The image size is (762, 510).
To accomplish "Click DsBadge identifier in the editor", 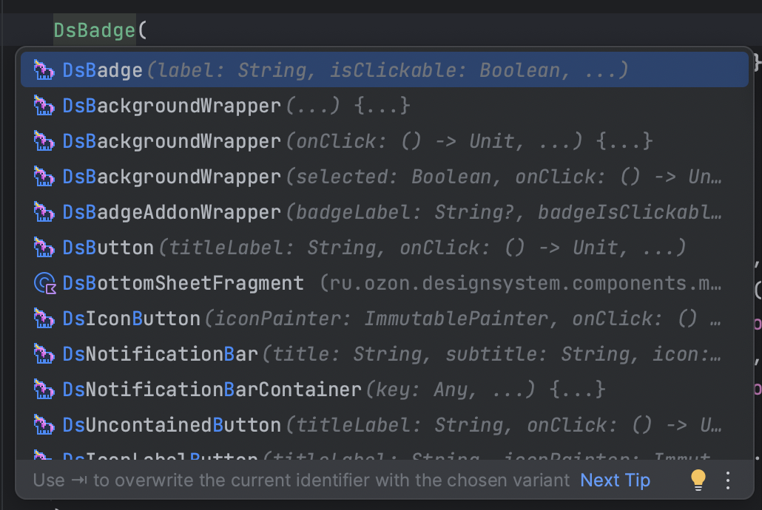I will (x=94, y=30).
